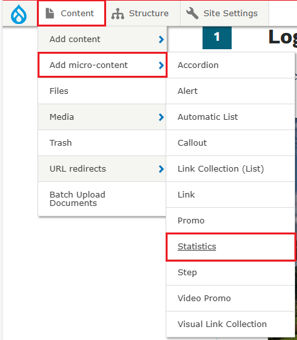The width and height of the screenshot is (297, 340).
Task: Choose Visual Link Collection option
Action: (x=230, y=324)
